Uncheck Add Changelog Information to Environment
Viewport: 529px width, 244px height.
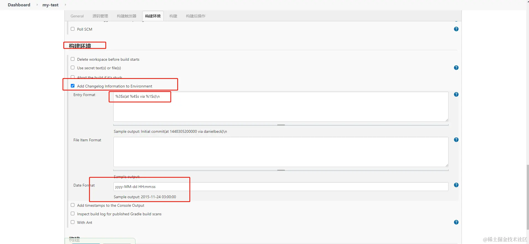[x=72, y=86]
